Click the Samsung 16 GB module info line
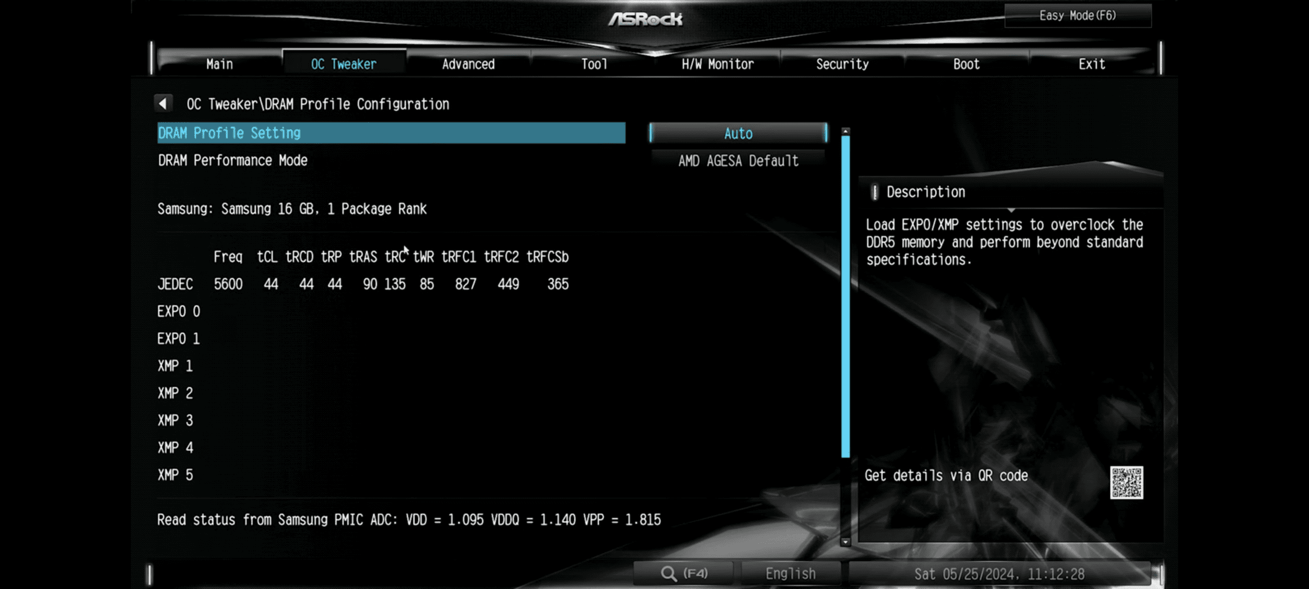 tap(292, 209)
